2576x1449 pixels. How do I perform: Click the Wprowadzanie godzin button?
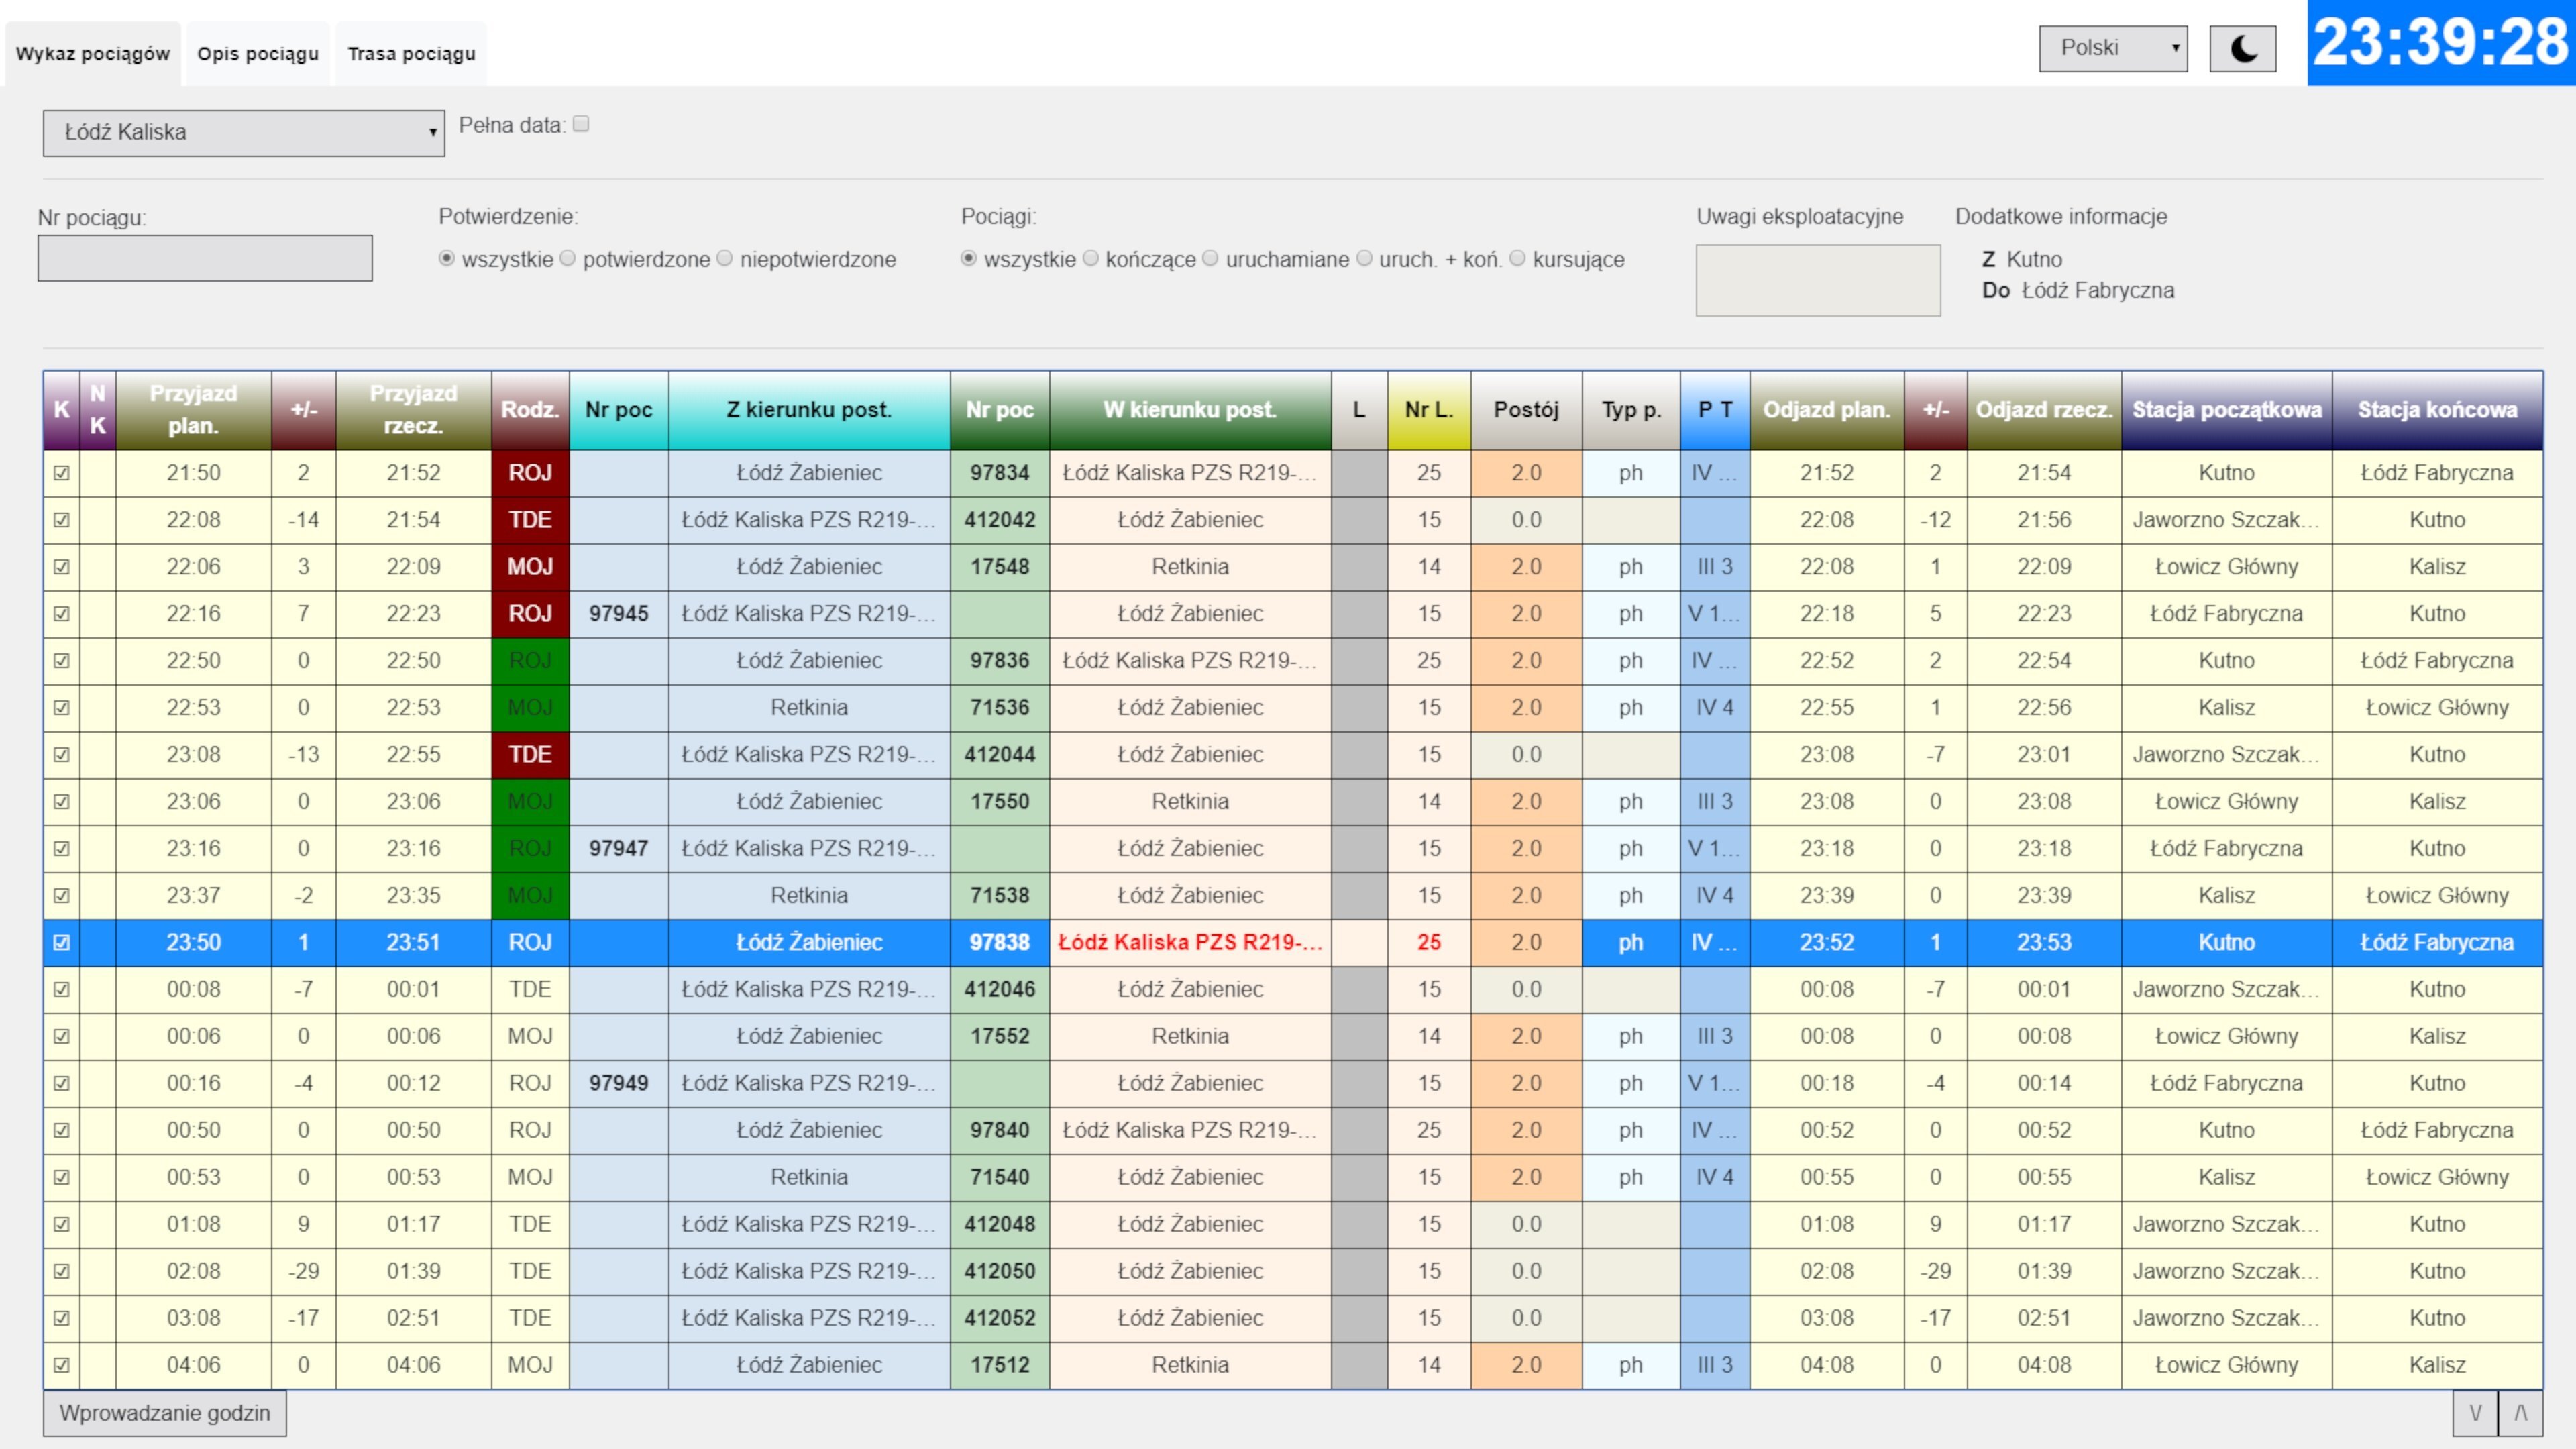165,1413
